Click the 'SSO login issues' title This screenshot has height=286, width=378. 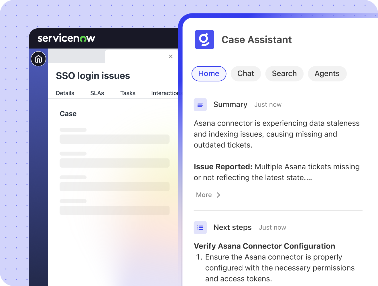coord(93,76)
